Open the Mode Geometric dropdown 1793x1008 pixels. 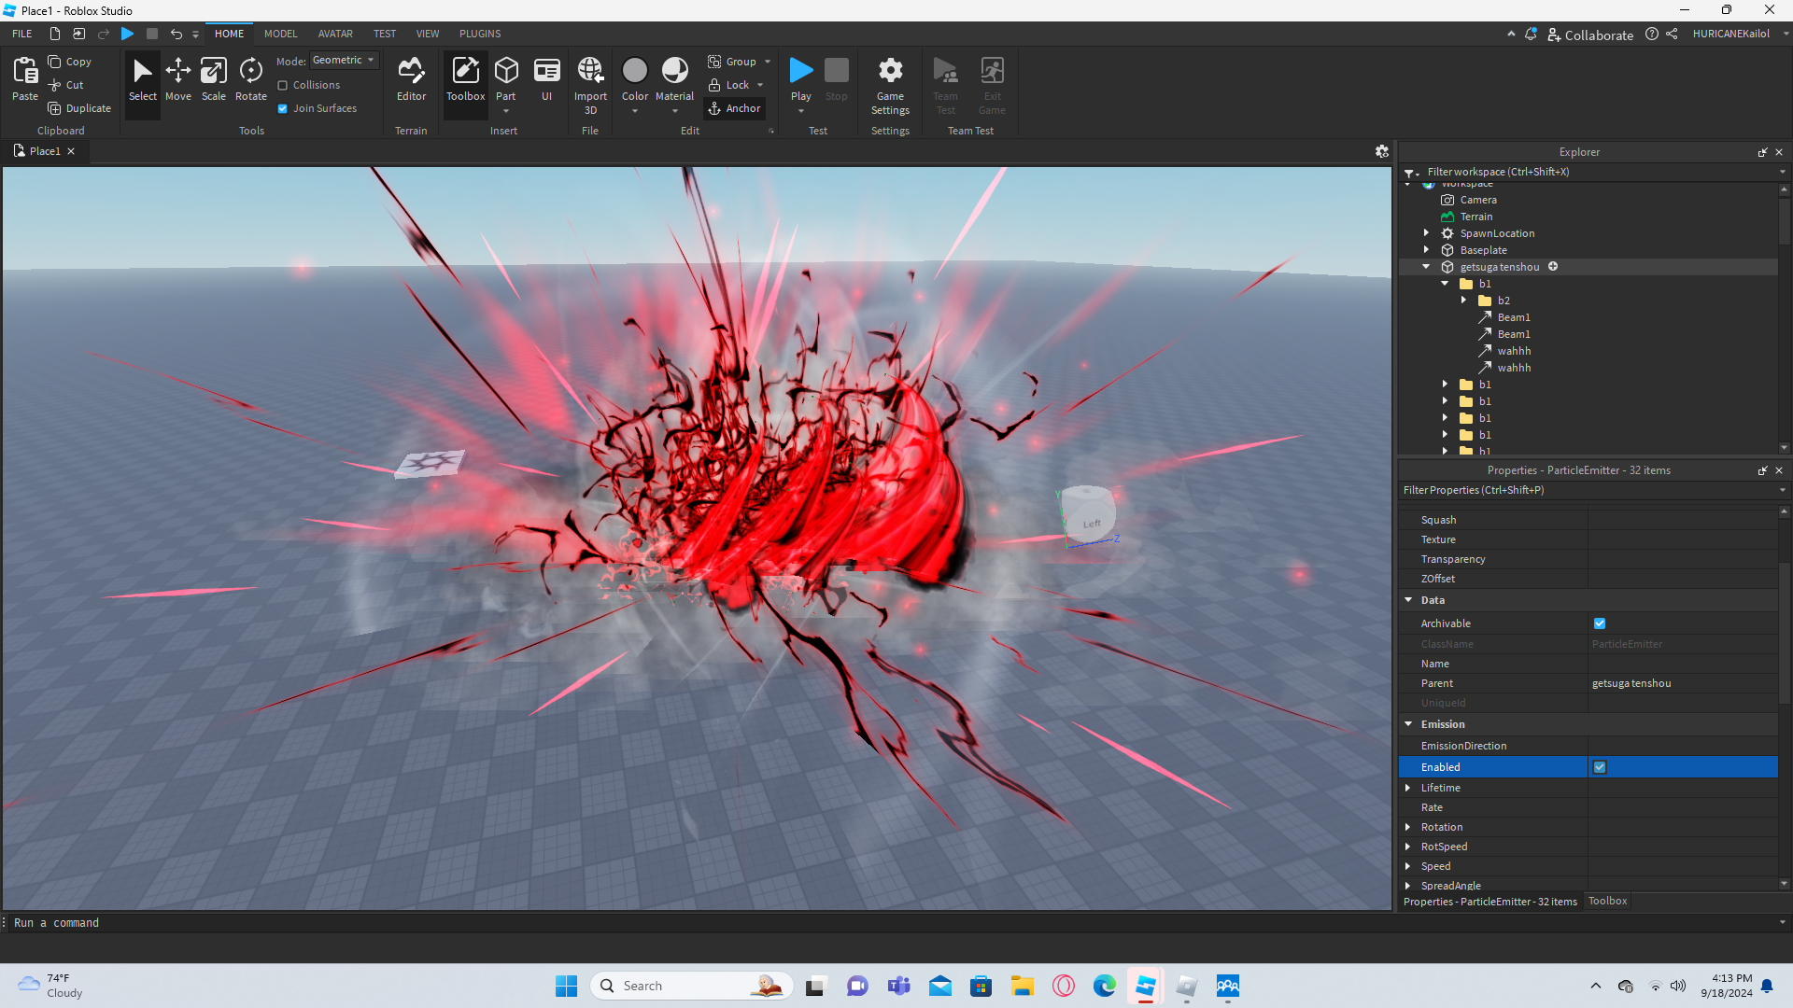[x=344, y=60]
